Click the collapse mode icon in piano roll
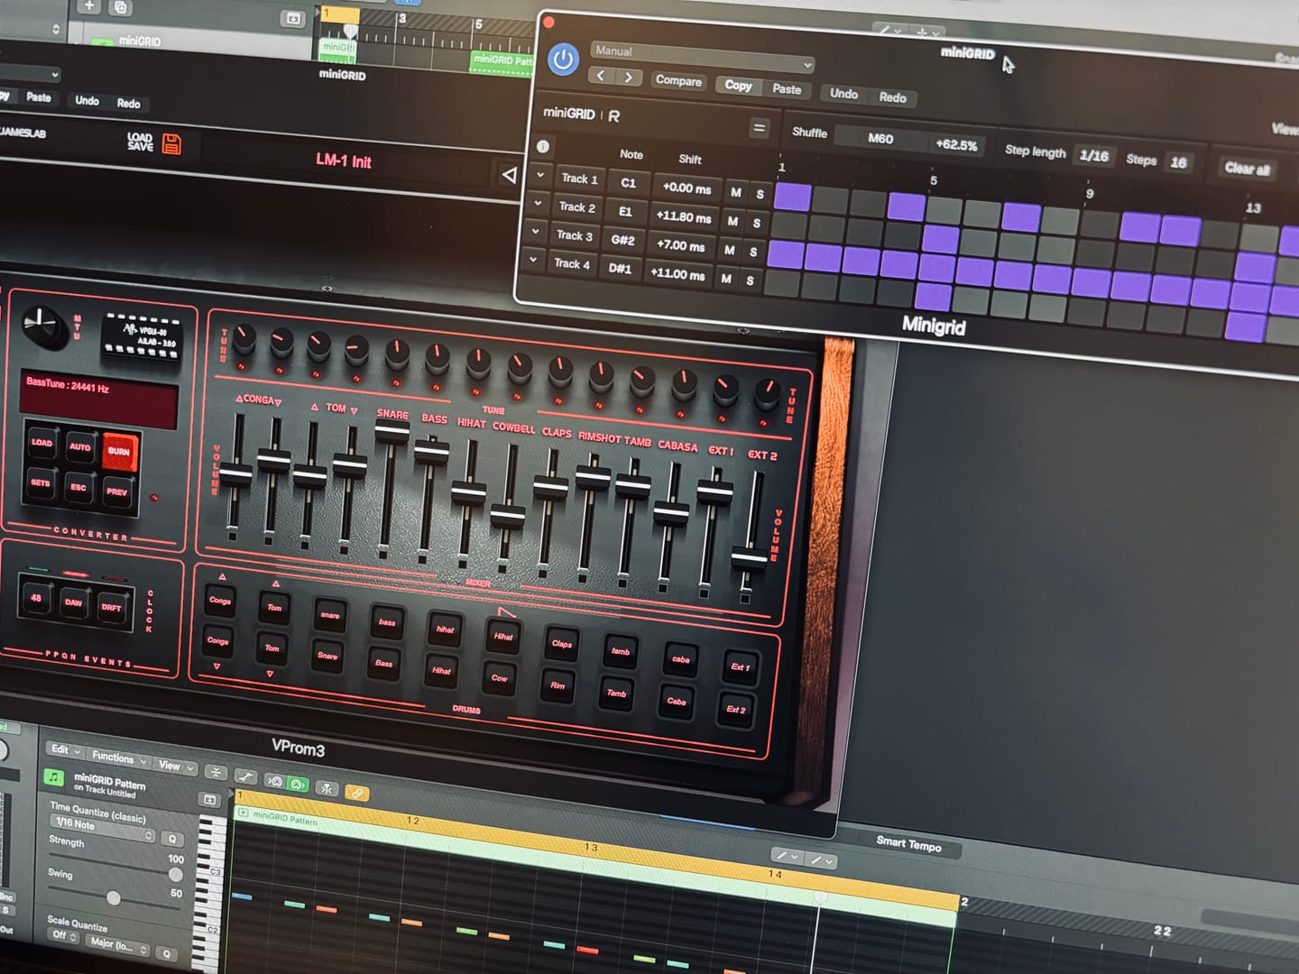This screenshot has width=1299, height=974. (x=216, y=772)
